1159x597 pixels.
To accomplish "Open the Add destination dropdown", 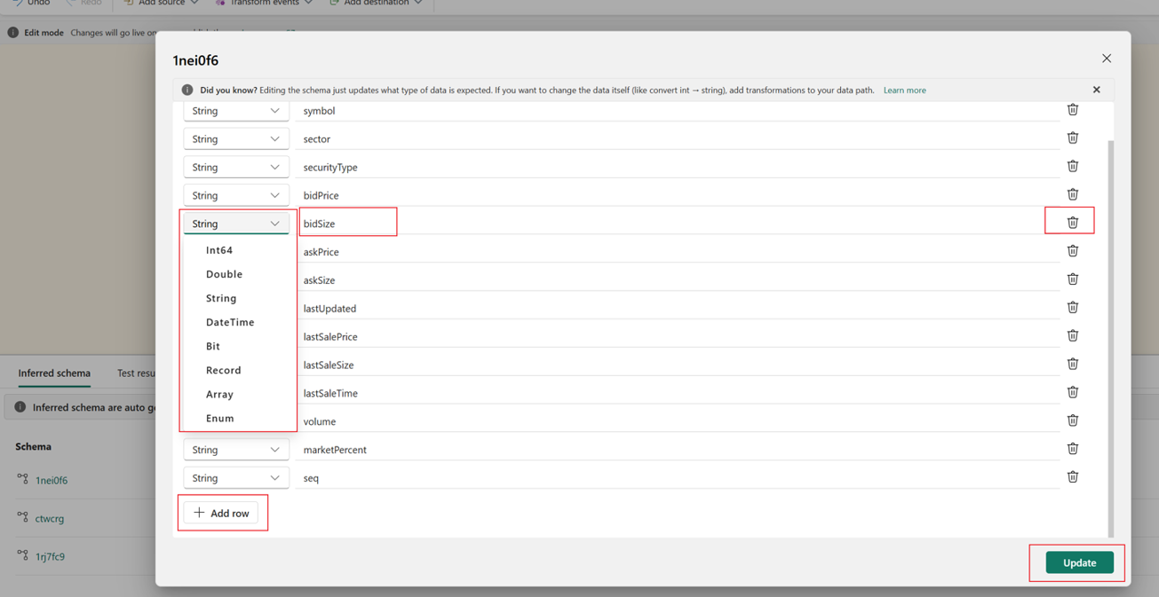I will click(x=376, y=3).
